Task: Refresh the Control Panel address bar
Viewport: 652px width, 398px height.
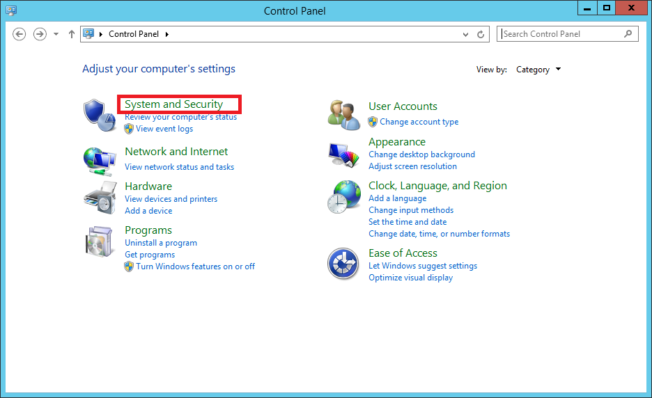Action: click(x=481, y=34)
